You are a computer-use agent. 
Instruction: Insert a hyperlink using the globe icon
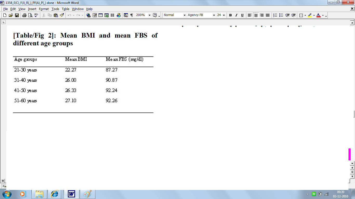coord(89,15)
